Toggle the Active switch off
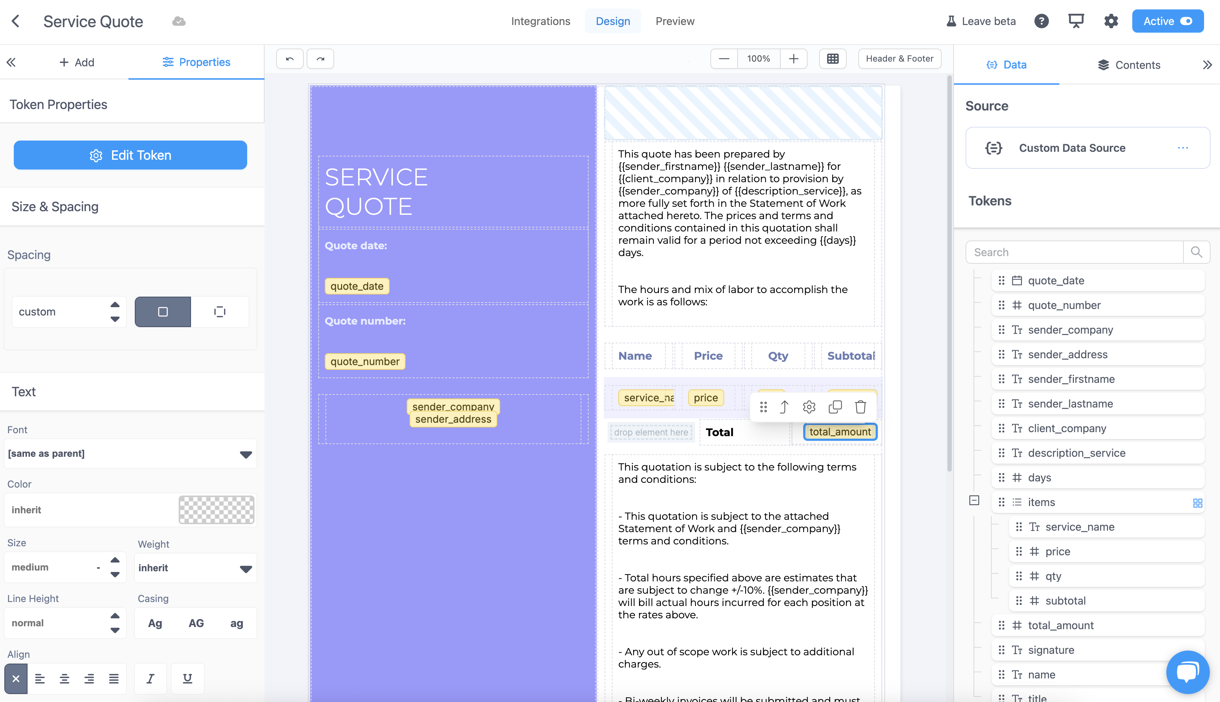The height and width of the screenshot is (702, 1220). click(x=1186, y=21)
